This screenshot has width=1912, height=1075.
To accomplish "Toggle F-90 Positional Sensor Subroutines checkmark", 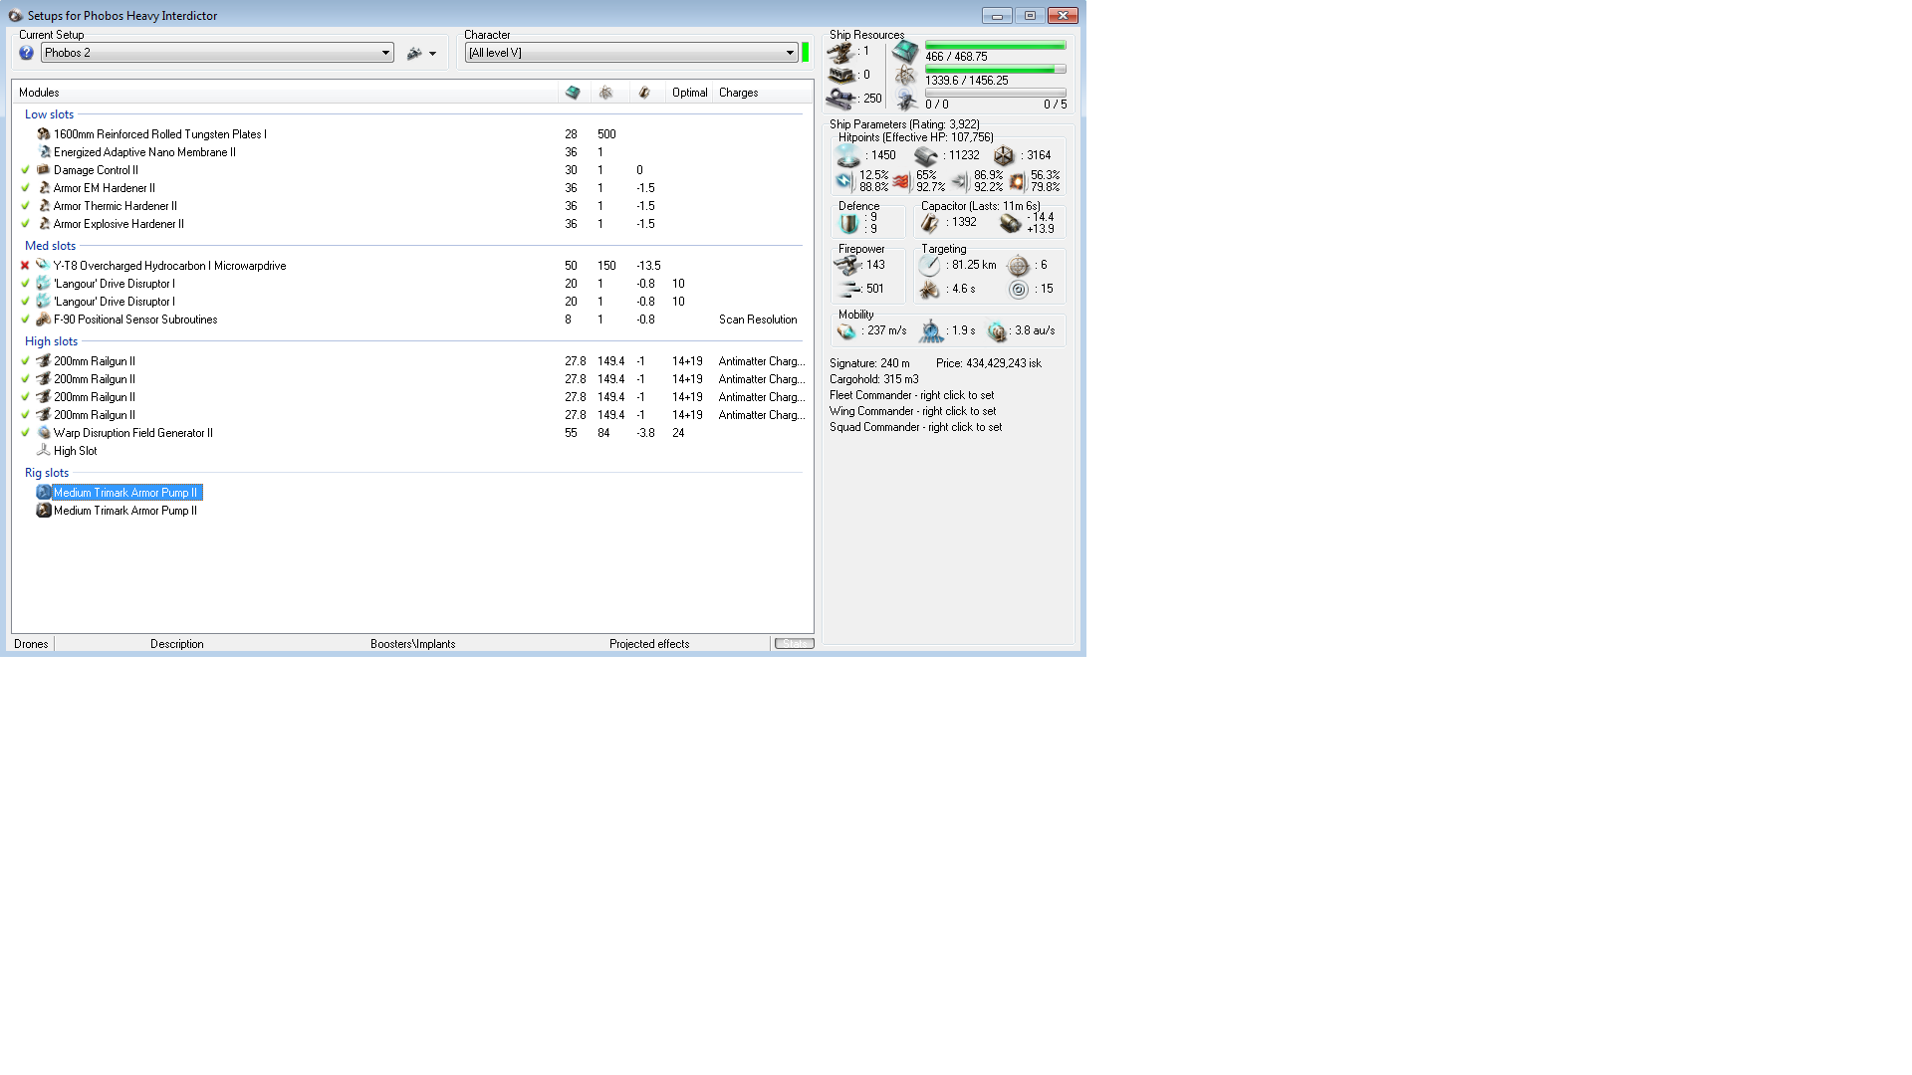I will 26,320.
